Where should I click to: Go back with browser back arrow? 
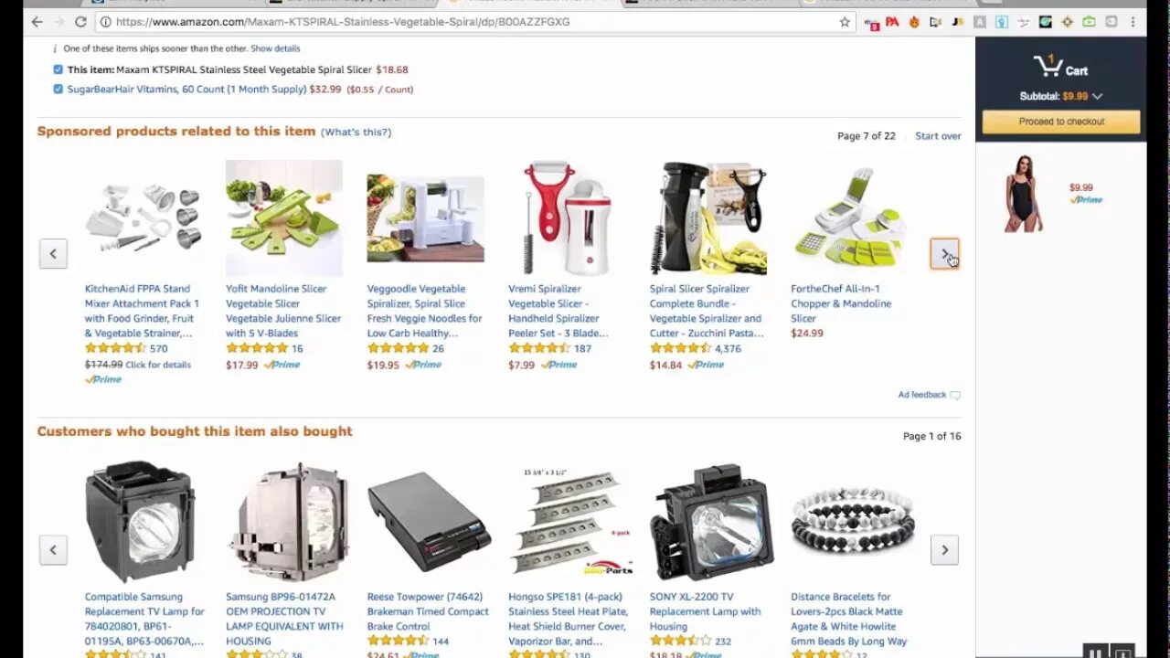click(x=37, y=22)
